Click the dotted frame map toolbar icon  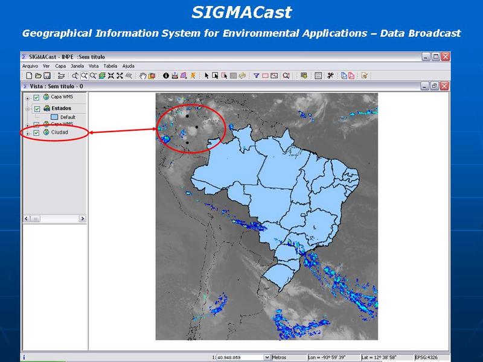(318, 76)
